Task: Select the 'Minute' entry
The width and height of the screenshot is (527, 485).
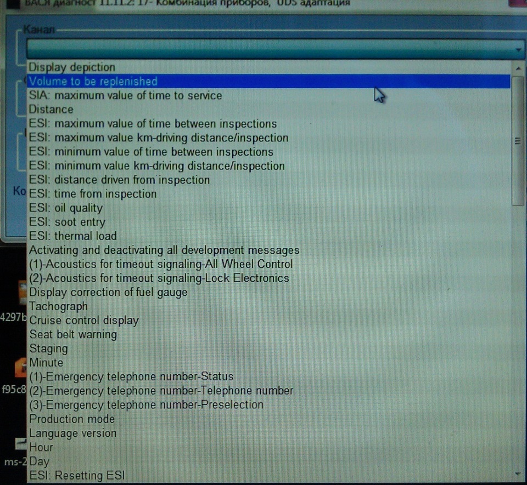Action: pyautogui.click(x=269, y=363)
